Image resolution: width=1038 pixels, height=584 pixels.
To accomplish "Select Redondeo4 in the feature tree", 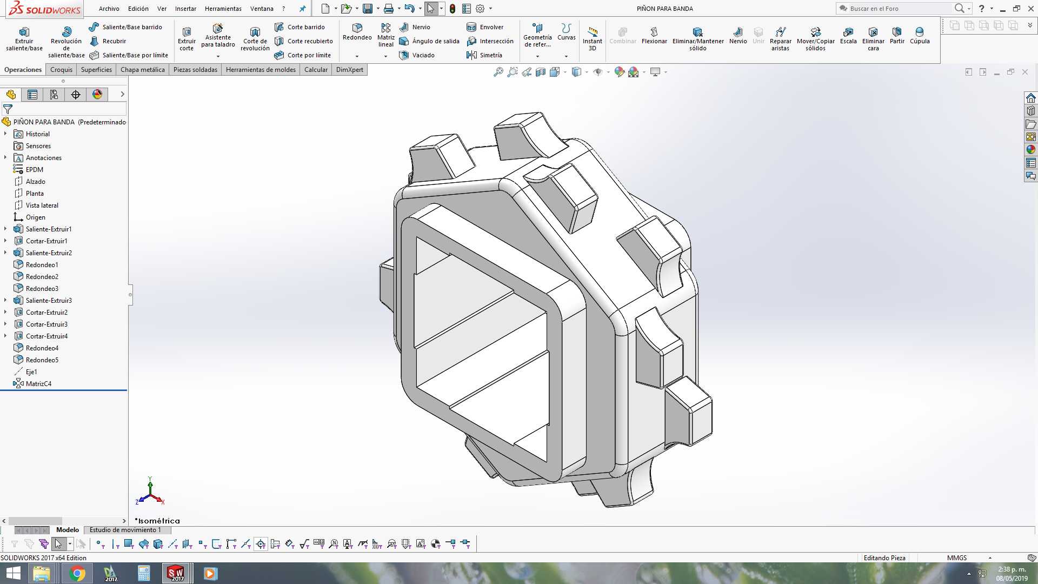I will pos(36,348).
